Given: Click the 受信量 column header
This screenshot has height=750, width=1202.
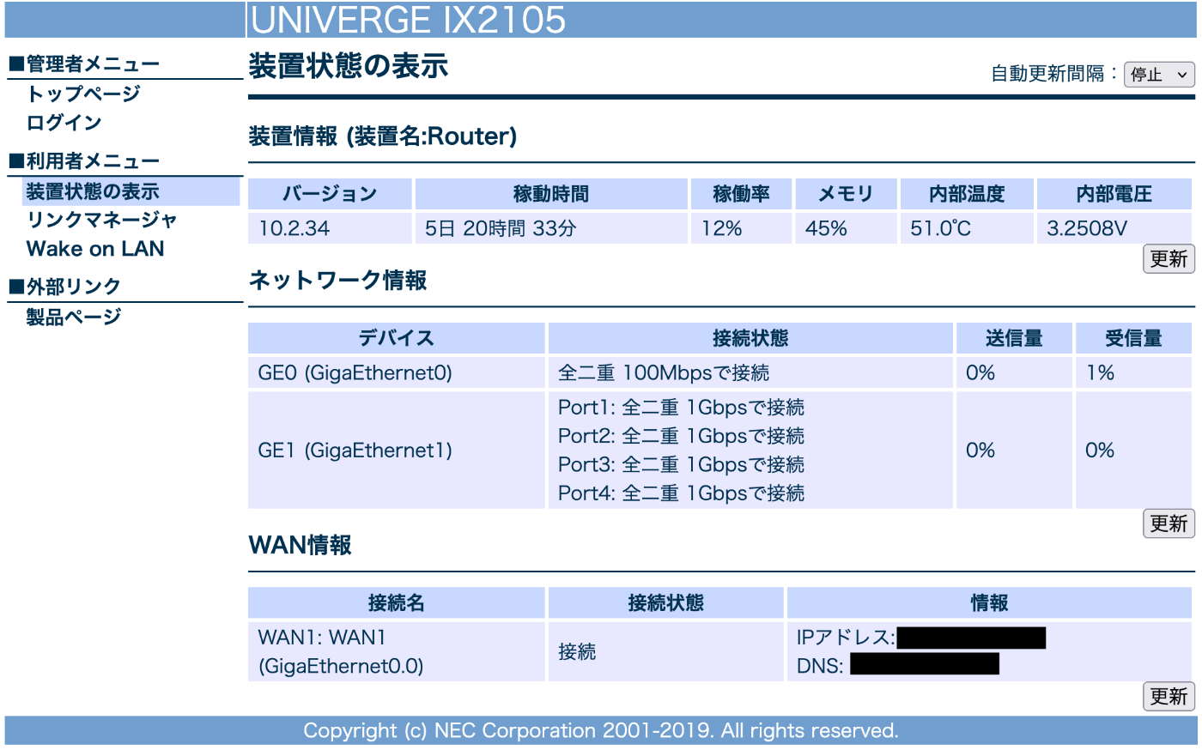Looking at the screenshot, I should pos(1133,338).
